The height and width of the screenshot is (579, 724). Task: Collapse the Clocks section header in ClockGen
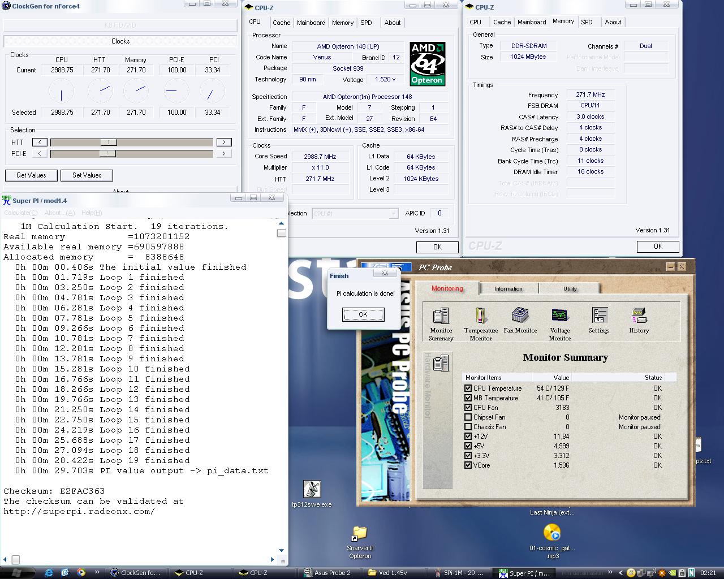click(120, 41)
